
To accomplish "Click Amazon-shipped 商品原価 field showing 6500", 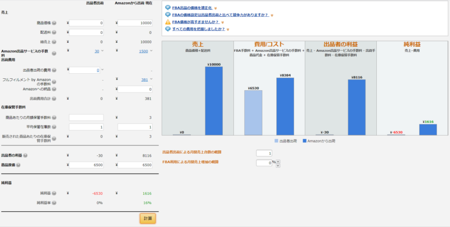I will coord(135,165).
